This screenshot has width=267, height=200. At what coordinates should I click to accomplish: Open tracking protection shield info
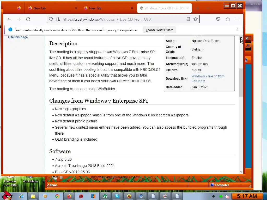(x=51, y=19)
